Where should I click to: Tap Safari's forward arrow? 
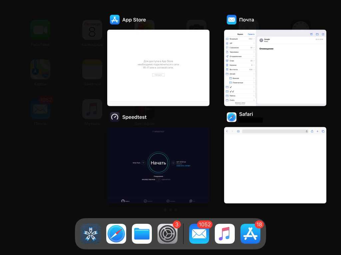click(x=232, y=131)
